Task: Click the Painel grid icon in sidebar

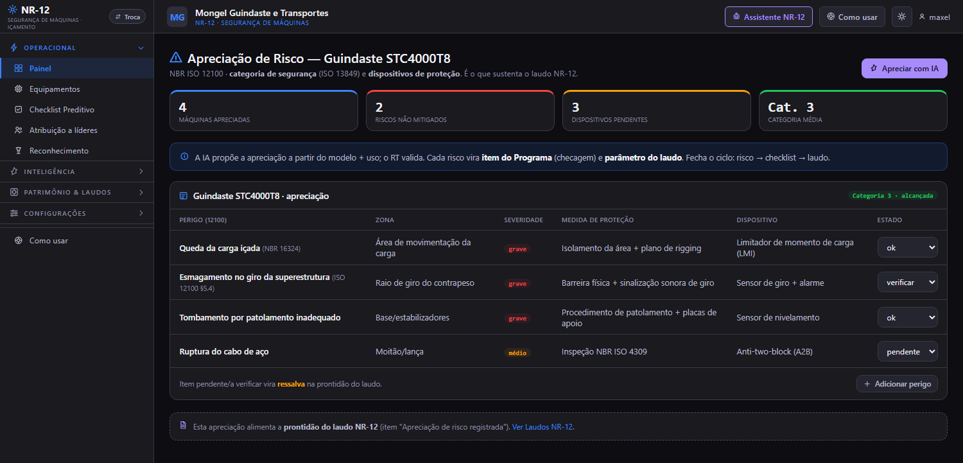Action: tap(18, 69)
